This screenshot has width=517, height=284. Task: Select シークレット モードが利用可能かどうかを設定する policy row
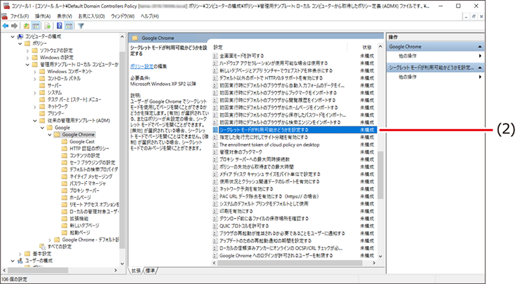[x=294, y=130]
